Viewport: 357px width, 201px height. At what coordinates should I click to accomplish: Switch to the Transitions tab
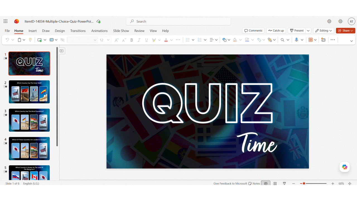(78, 31)
